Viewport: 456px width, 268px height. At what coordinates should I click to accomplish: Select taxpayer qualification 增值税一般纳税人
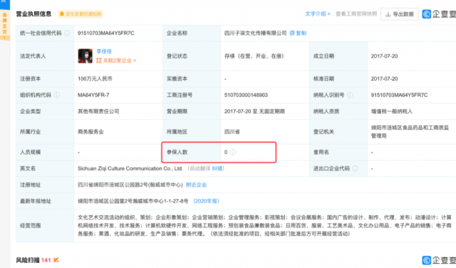pos(392,111)
